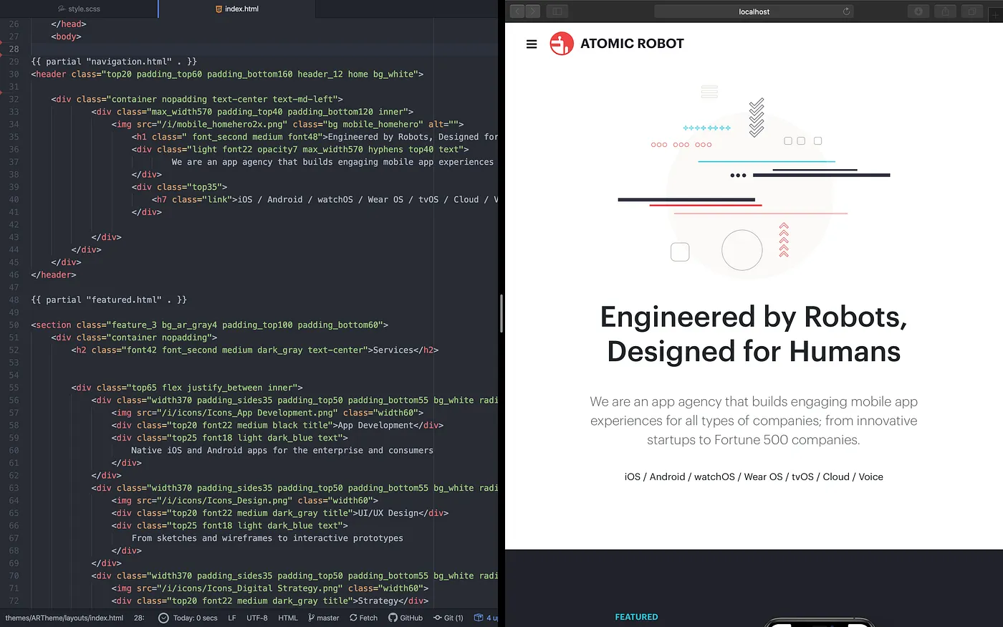Open the Safari share sheet
The width and height of the screenshot is (1003, 627).
pos(944,11)
